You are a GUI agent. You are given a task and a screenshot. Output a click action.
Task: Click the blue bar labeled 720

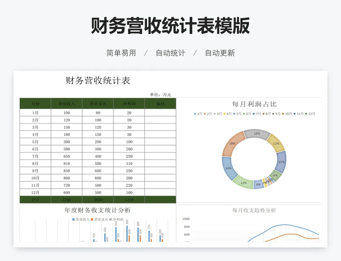(149, 236)
